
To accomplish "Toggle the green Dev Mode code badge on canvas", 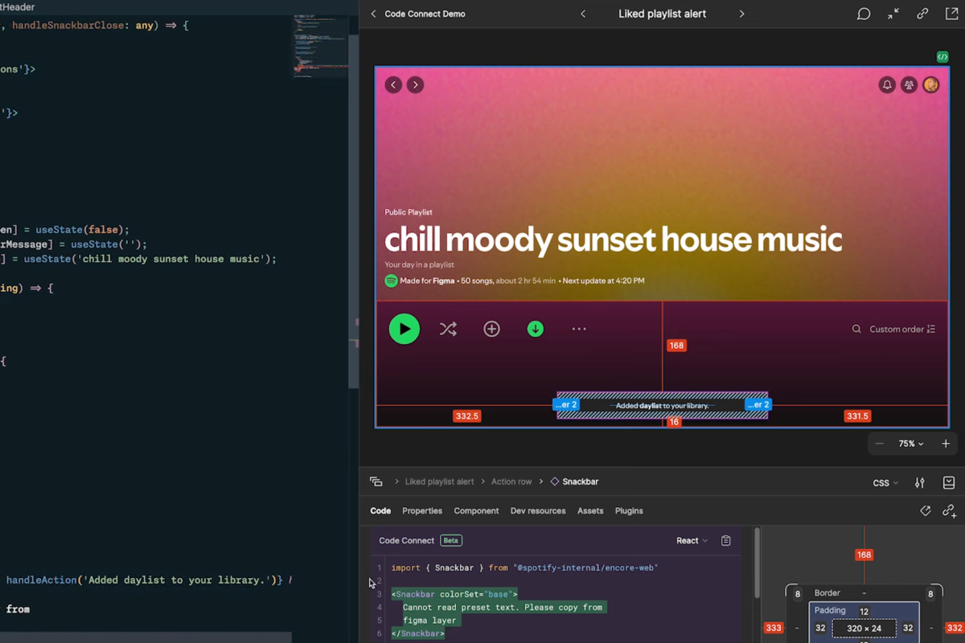I will (941, 56).
